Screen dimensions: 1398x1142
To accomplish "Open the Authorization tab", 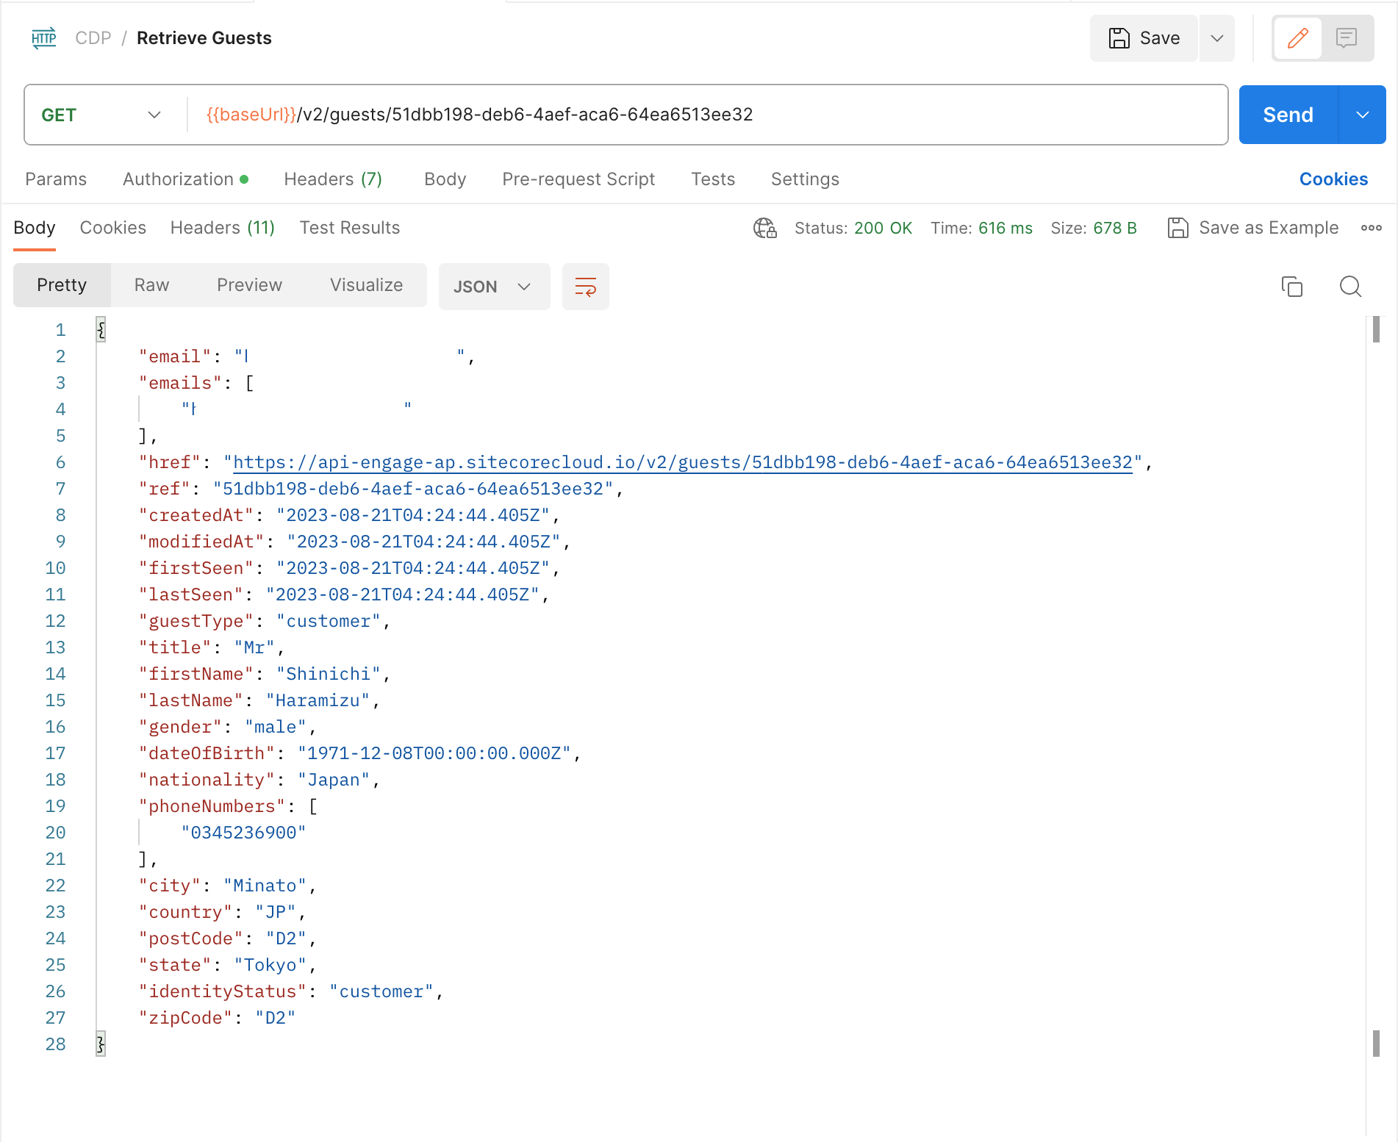I will [x=185, y=179].
